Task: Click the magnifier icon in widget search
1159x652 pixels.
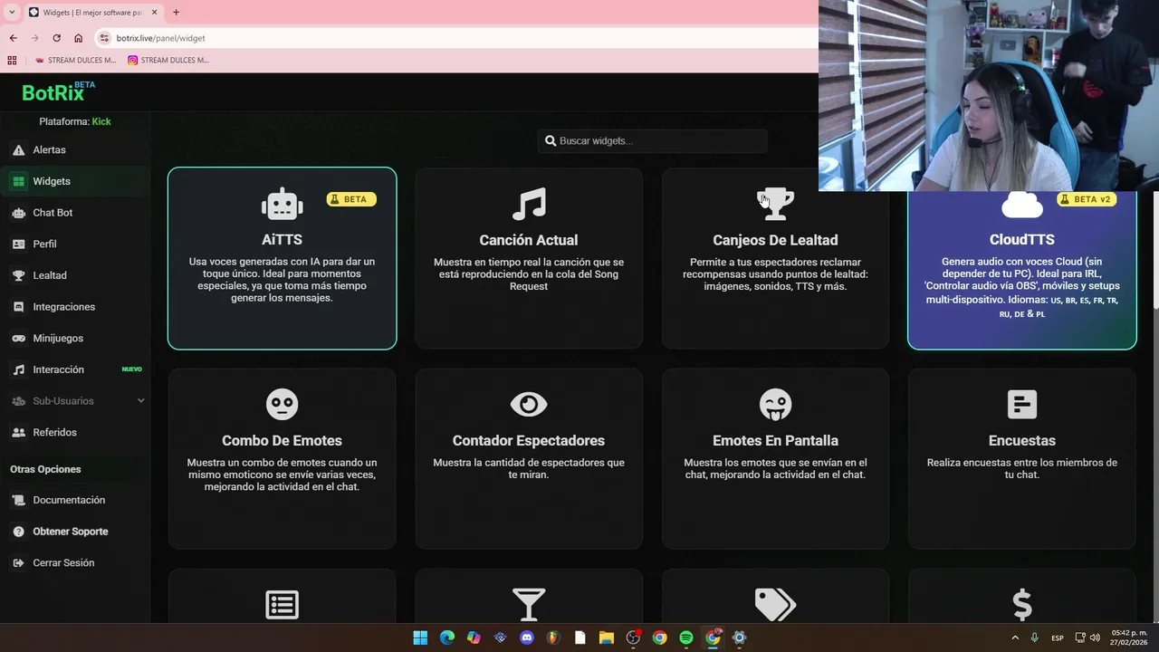Action: tap(551, 140)
